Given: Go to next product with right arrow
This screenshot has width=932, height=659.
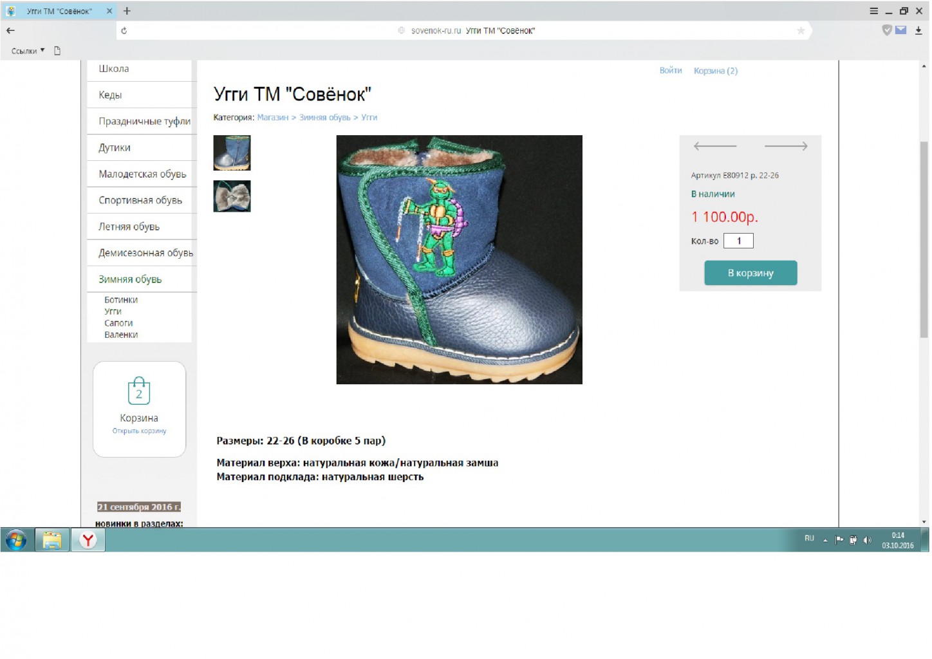Looking at the screenshot, I should pos(786,146).
